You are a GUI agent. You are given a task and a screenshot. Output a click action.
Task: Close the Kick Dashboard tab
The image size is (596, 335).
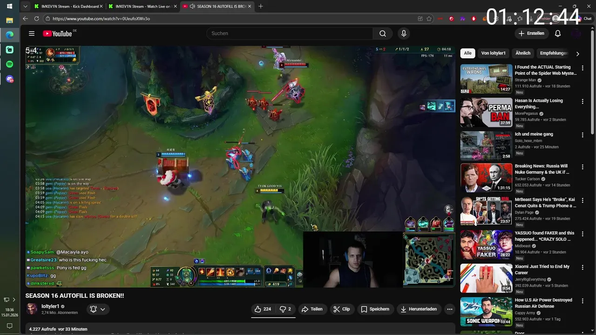point(101,7)
